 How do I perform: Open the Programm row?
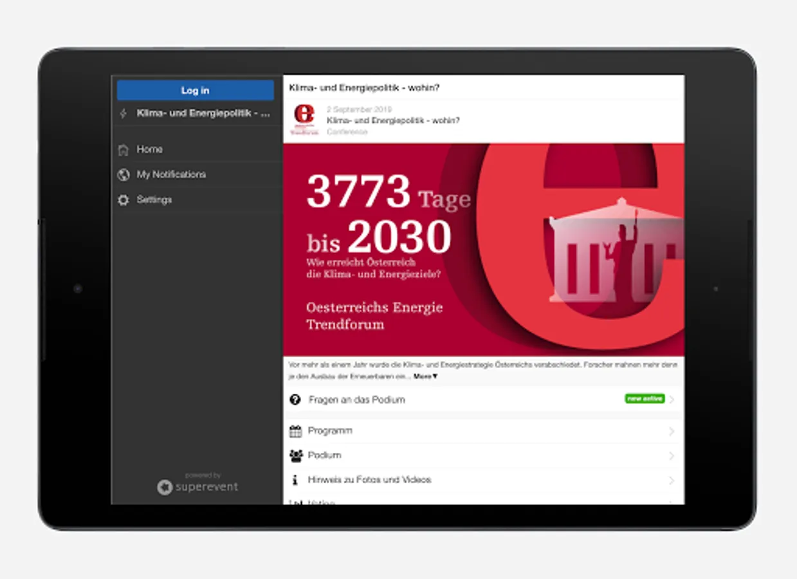click(484, 431)
